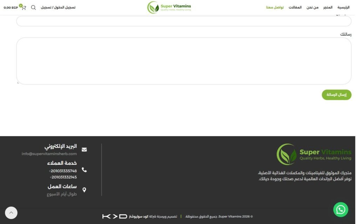359x224 pixels.
Task: Click تسجيل الدخول / تسجيل login link
Action: [x=58, y=7]
